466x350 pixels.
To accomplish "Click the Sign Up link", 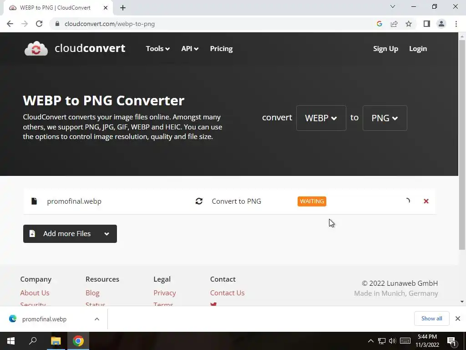I will click(385, 48).
